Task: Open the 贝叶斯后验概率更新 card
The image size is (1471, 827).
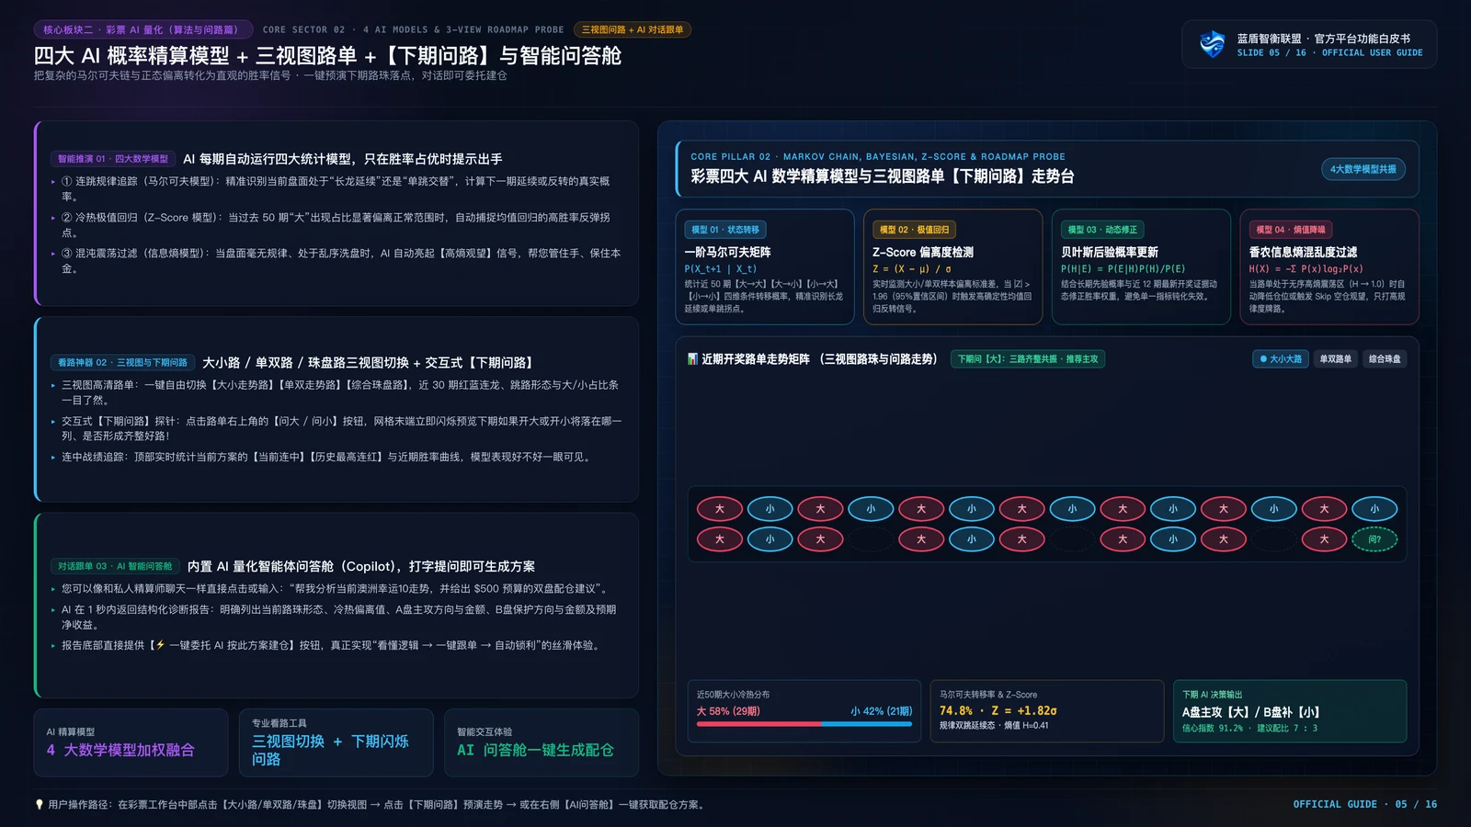Action: click(x=1141, y=266)
